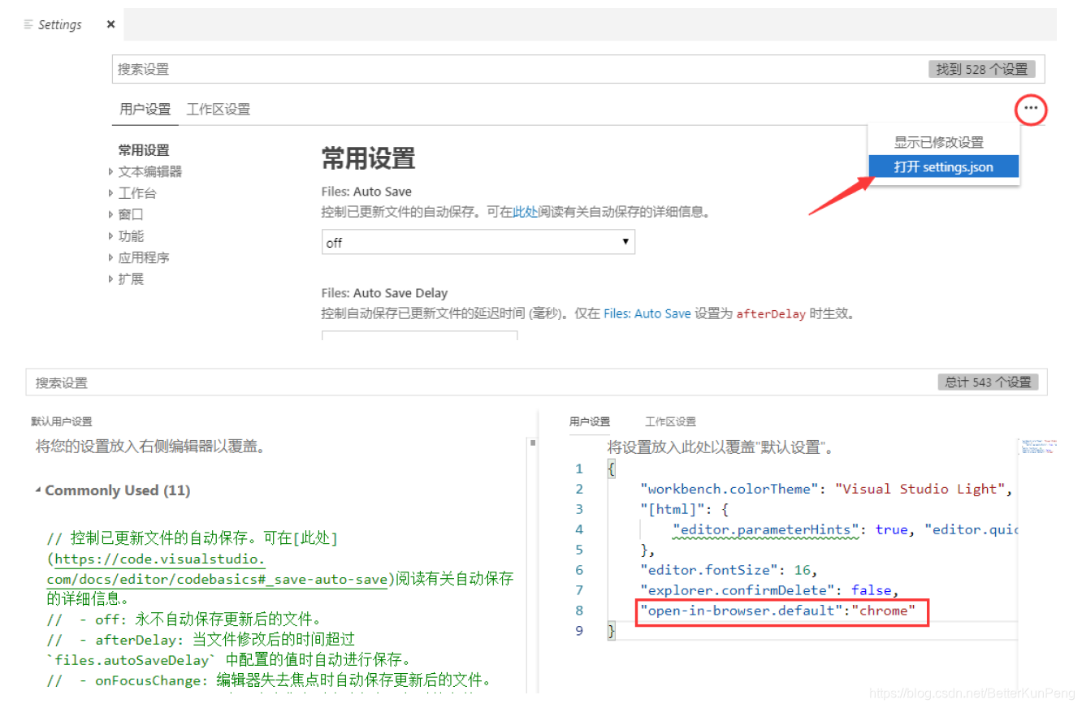Switch to 工作区设置 tab in top panel

coord(219,109)
